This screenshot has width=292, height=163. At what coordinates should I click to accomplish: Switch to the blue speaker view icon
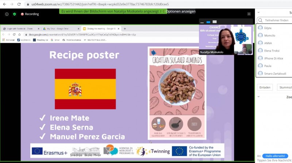tap(208, 22)
